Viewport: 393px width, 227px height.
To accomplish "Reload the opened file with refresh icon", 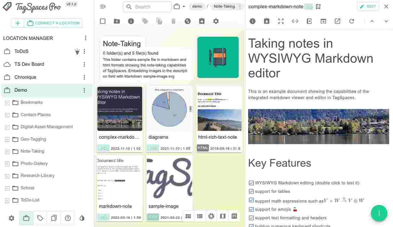I will click(x=352, y=21).
